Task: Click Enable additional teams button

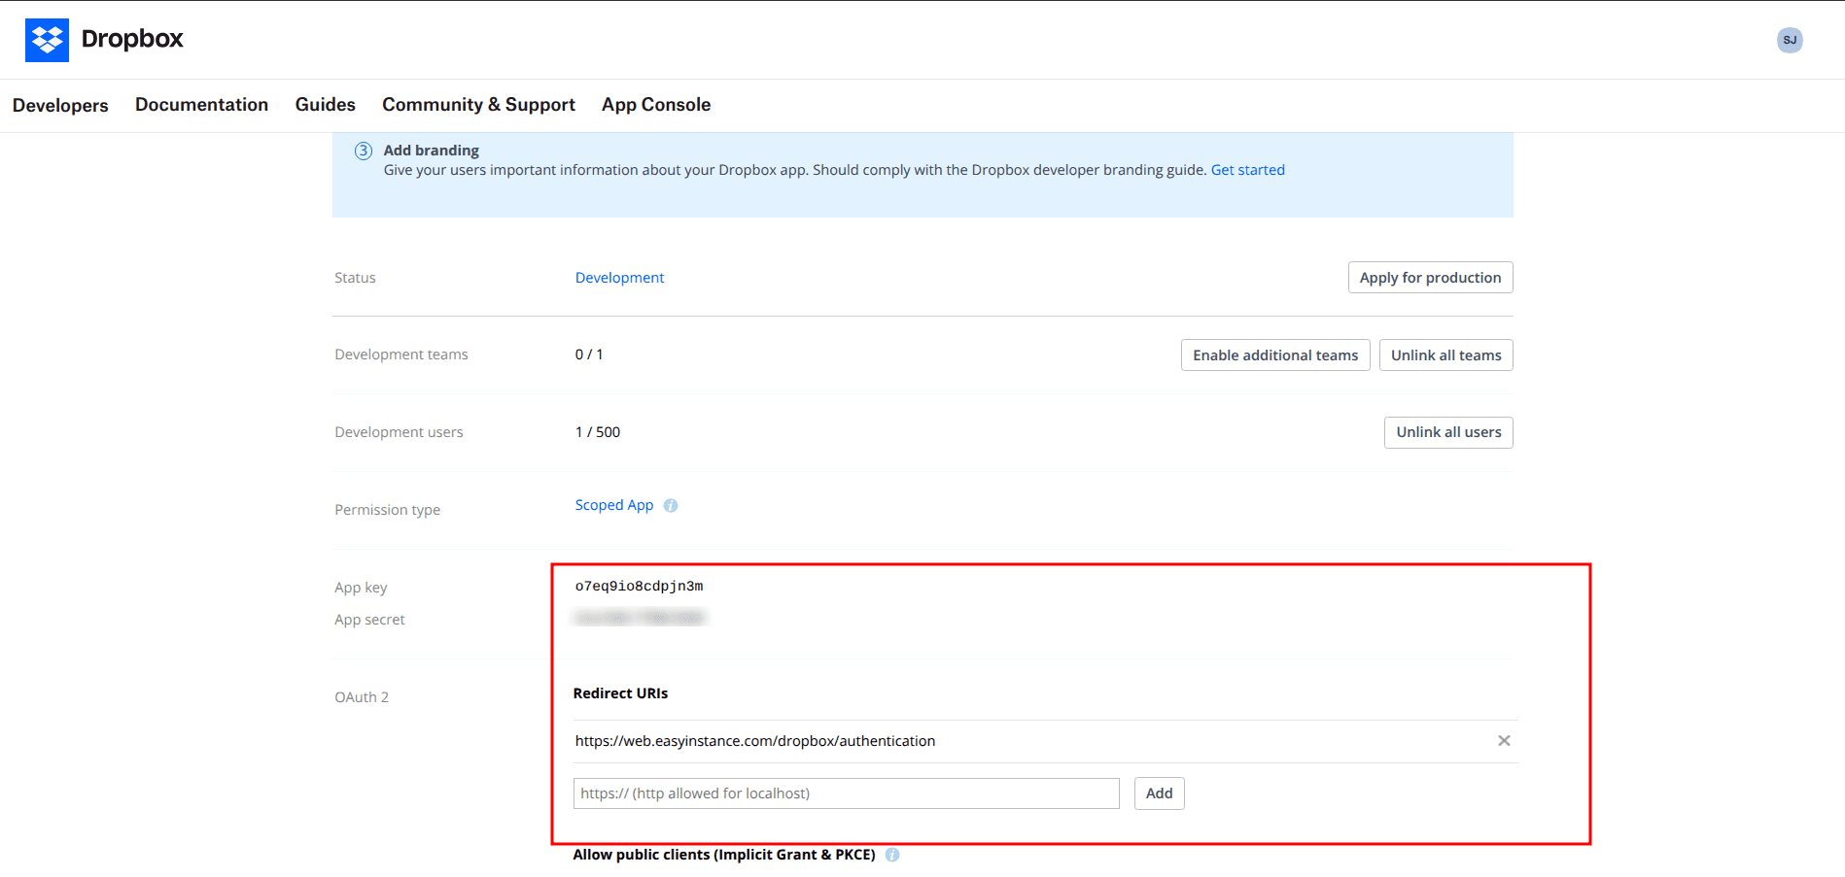Action: [1275, 355]
